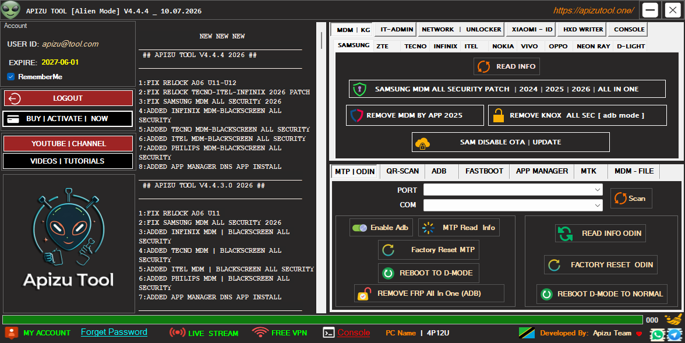Toggle the Enable Adb switch
Viewport: 685px width, 343px height.
coord(359,228)
